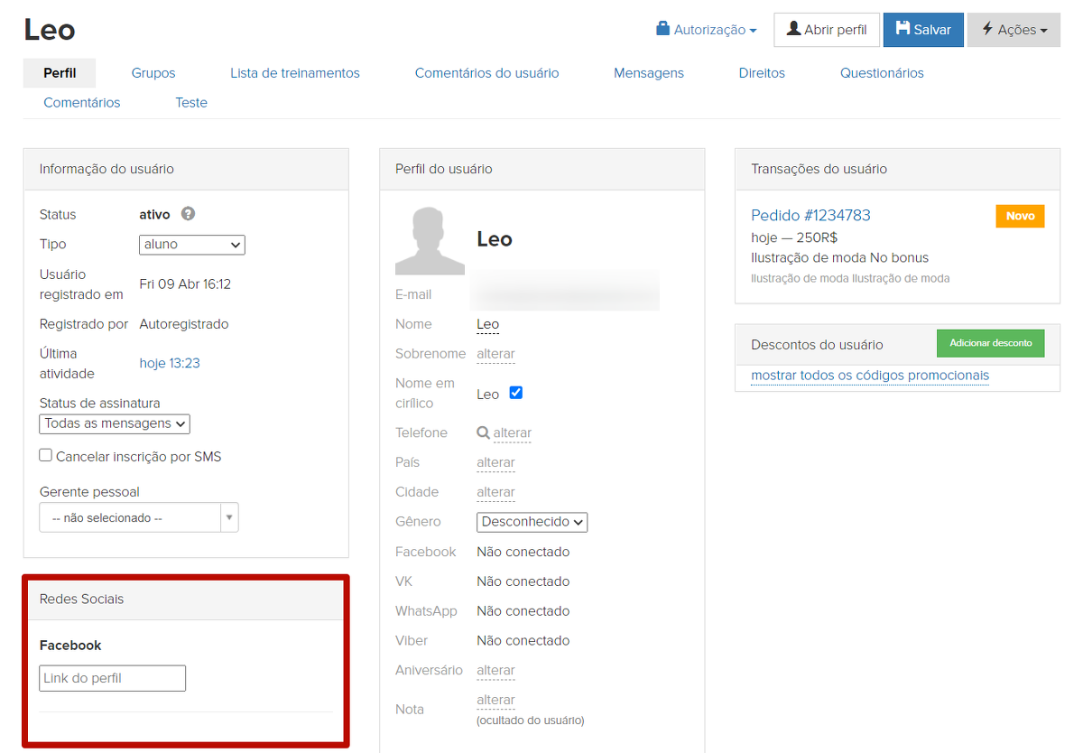
Task: Enable Cancelar inscrição por SMS checkbox
Action: point(46,456)
